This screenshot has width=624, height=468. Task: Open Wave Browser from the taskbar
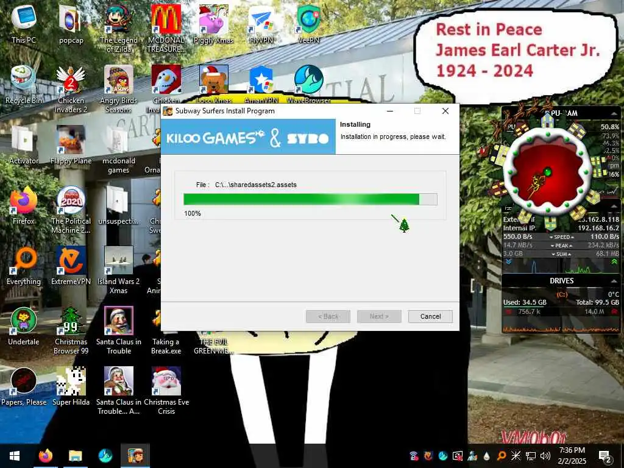(x=105, y=456)
